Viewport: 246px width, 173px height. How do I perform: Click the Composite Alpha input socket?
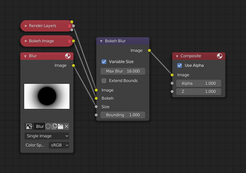click(x=172, y=83)
